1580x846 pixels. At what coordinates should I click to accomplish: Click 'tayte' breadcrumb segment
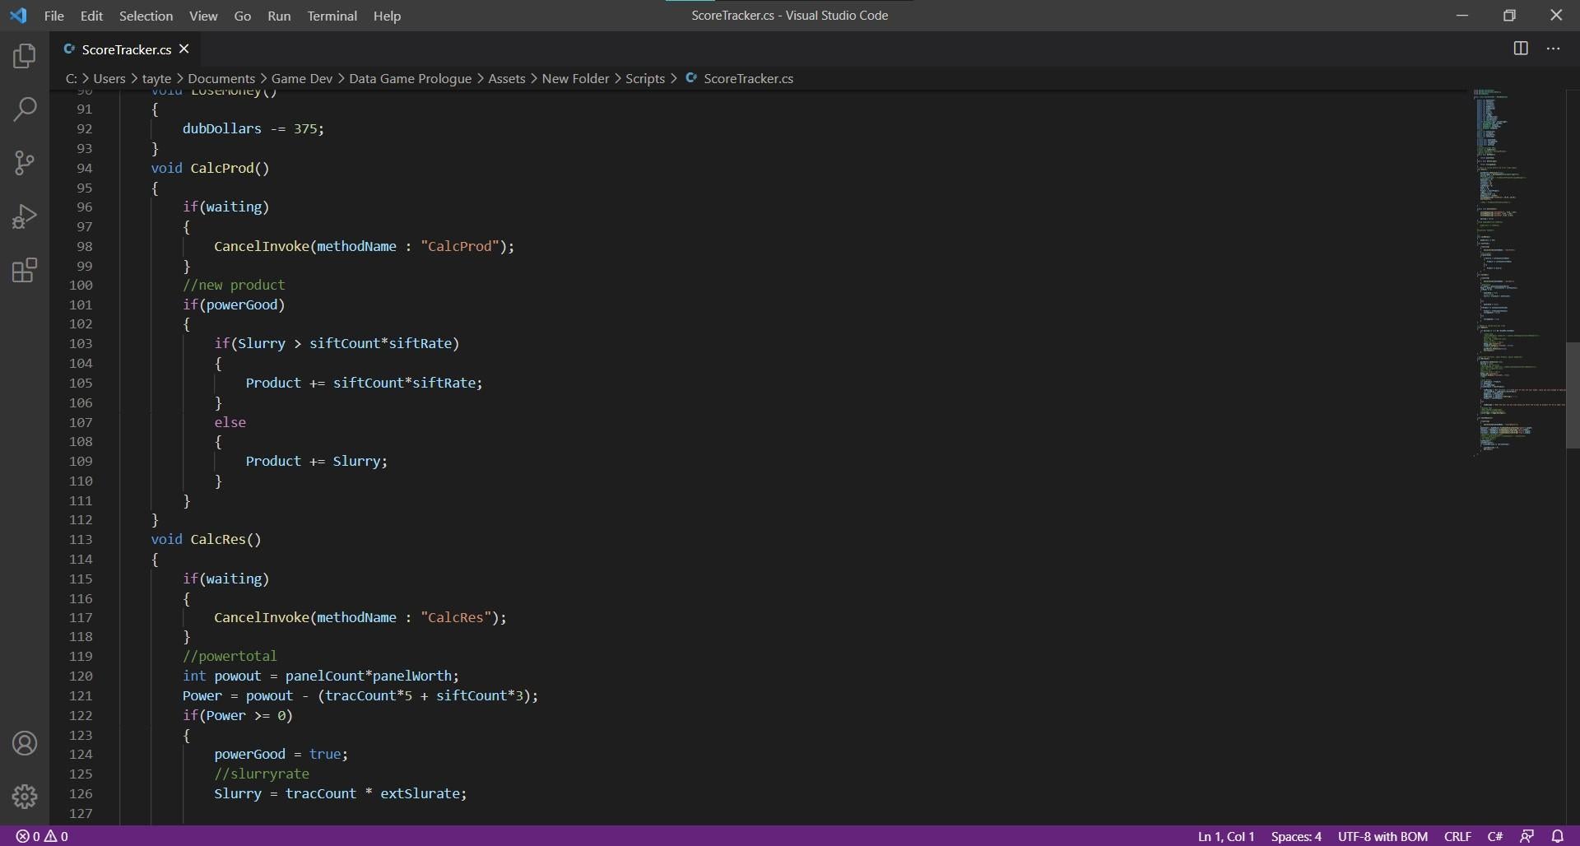coord(156,78)
